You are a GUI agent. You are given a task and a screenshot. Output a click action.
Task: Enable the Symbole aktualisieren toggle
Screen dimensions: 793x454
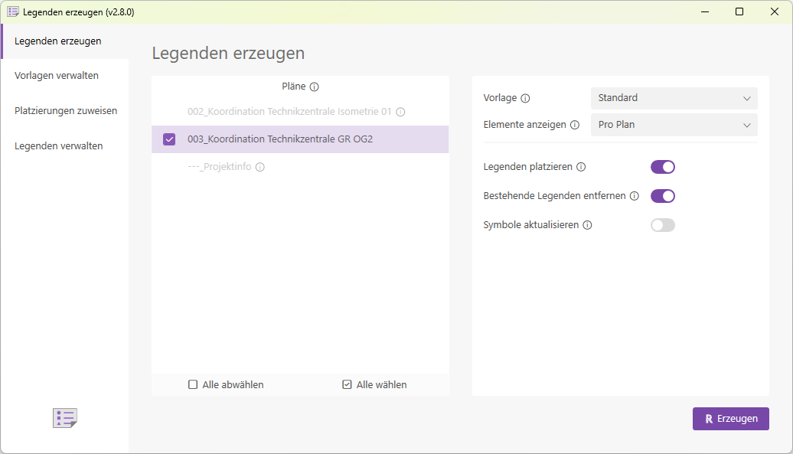(663, 225)
